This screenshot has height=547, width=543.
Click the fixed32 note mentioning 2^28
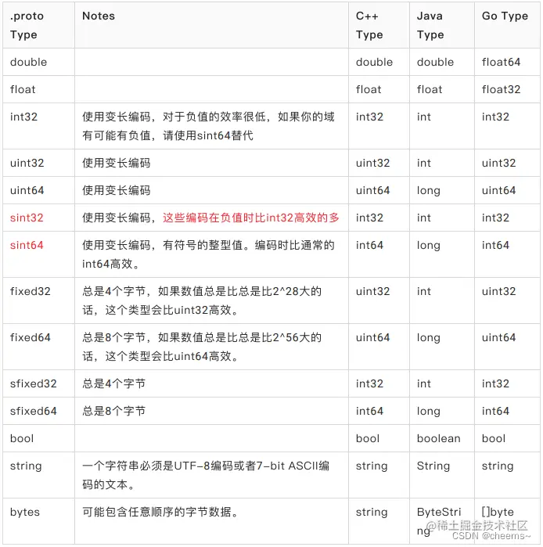tap(202, 300)
